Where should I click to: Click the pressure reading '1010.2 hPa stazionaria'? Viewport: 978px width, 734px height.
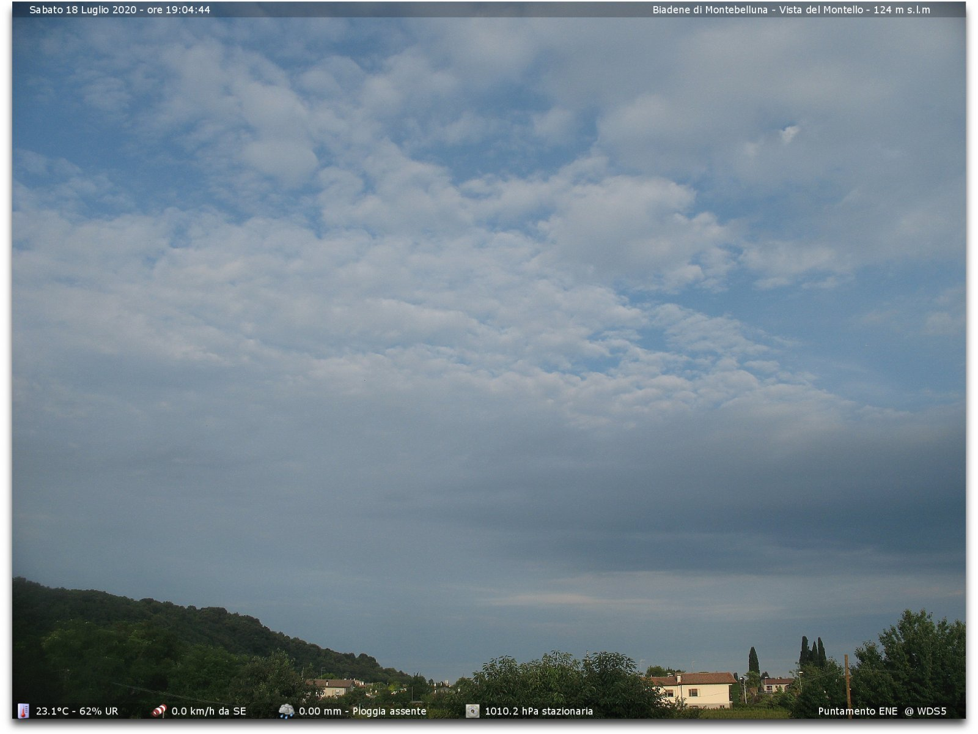[x=539, y=711]
